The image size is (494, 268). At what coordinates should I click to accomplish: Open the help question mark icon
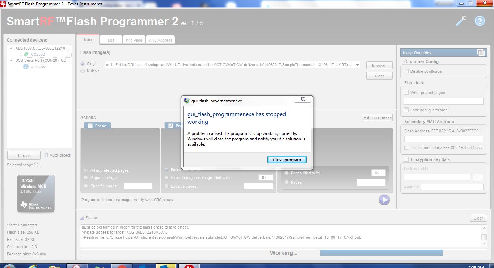[x=480, y=21]
